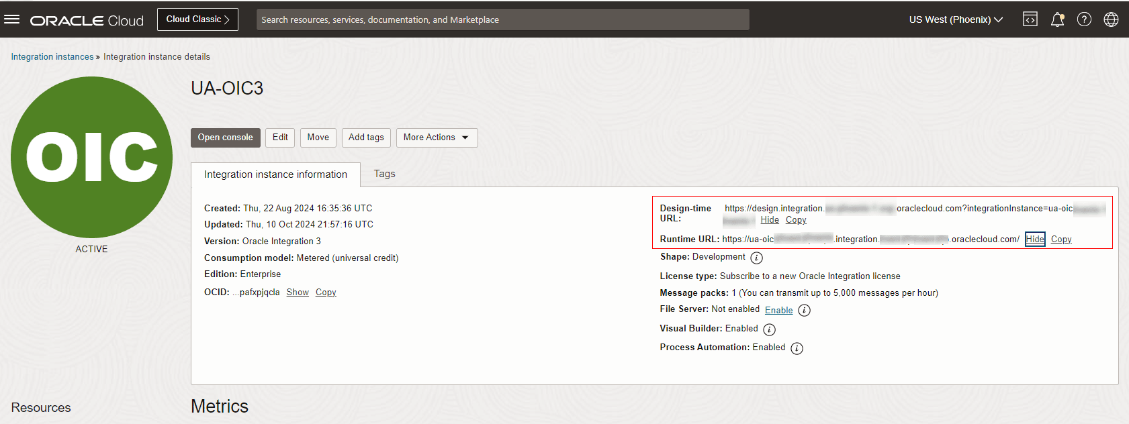The width and height of the screenshot is (1129, 424).
Task: Click the Created timestamp text
Action: 288,209
